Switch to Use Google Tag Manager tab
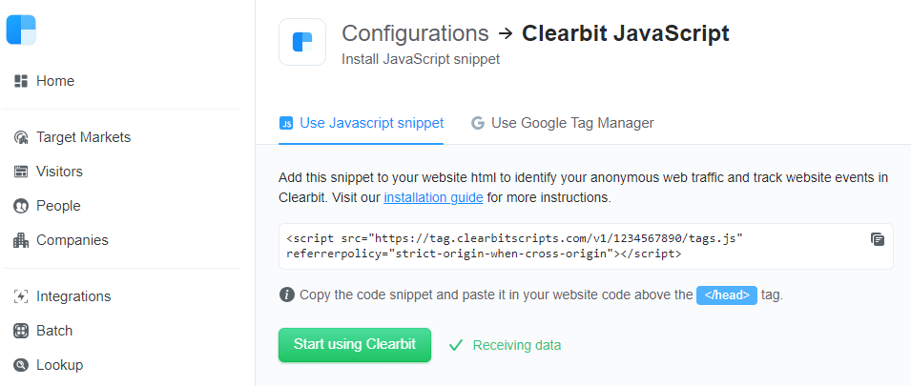The image size is (911, 386). click(563, 123)
